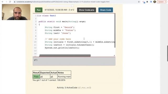Click the editor resize handle corner

(114, 55)
